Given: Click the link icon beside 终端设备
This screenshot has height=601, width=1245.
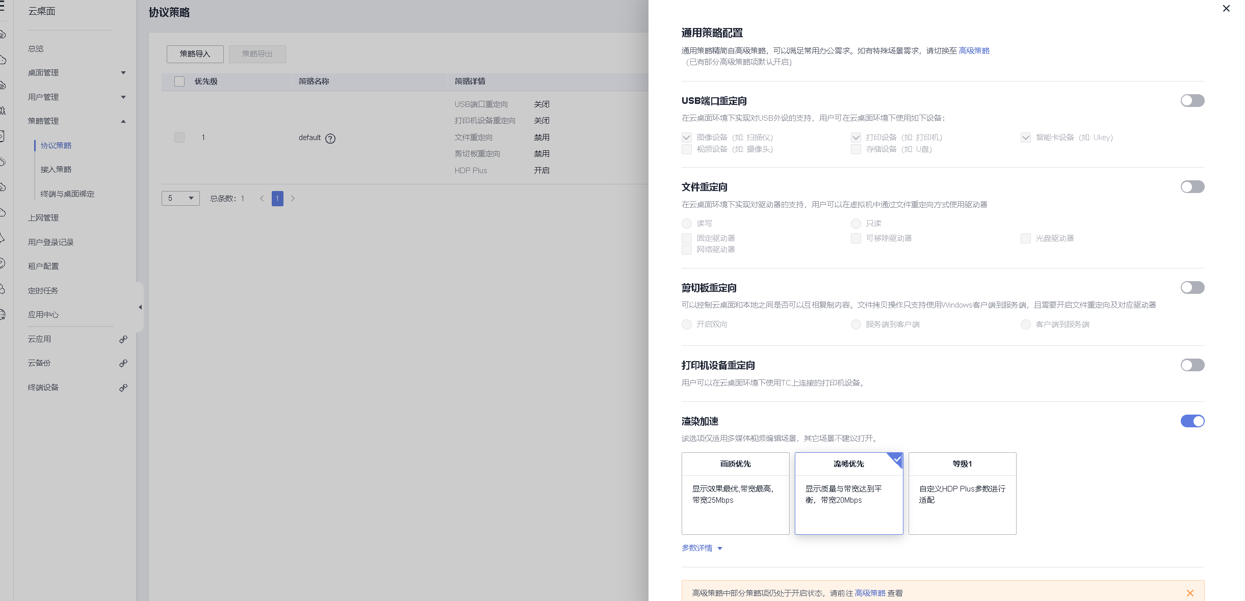Looking at the screenshot, I should click(x=123, y=388).
